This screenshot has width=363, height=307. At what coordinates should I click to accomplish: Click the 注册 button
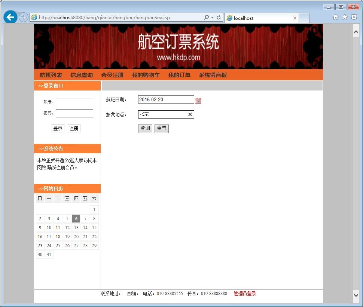pyautogui.click(x=74, y=128)
